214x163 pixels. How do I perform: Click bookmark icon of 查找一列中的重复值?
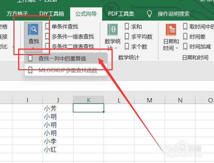tap(30, 58)
